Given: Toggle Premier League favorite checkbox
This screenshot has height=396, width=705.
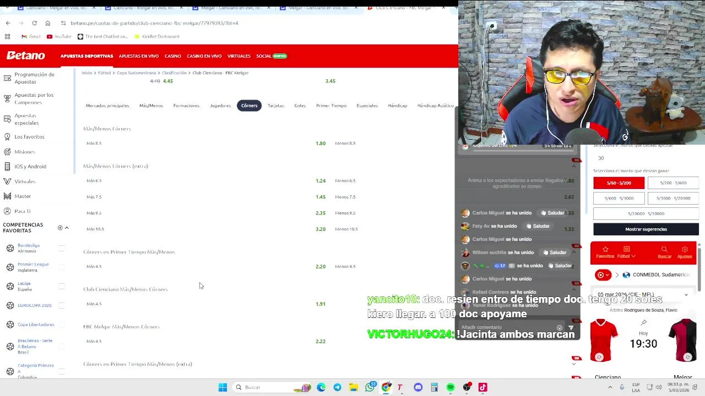Looking at the screenshot, I should [x=62, y=267].
